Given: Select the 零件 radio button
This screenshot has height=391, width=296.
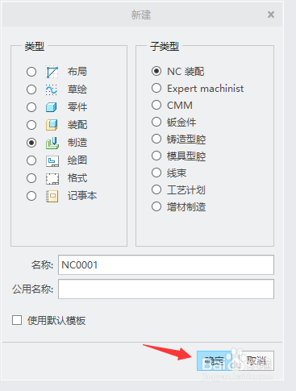Looking at the screenshot, I should click(x=31, y=107).
